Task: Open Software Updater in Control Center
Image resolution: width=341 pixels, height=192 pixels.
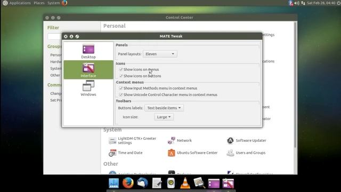Action: pos(246,141)
